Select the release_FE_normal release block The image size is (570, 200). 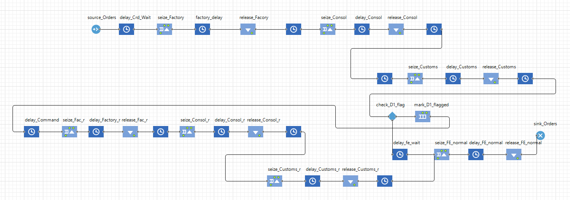514,154
